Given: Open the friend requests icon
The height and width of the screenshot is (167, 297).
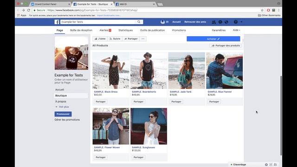Looking at the screenshot, I should point(214,22).
